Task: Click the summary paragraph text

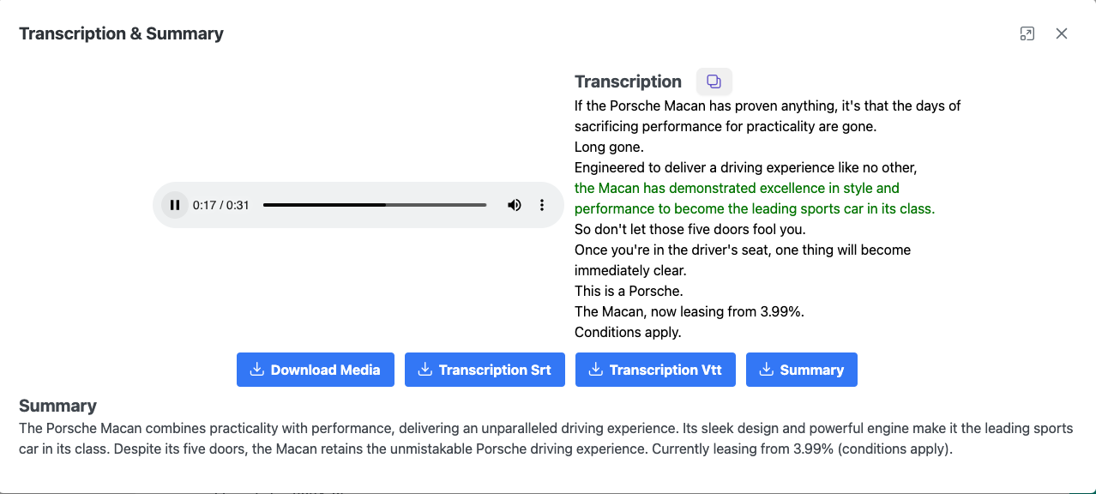Action: pyautogui.click(x=546, y=438)
